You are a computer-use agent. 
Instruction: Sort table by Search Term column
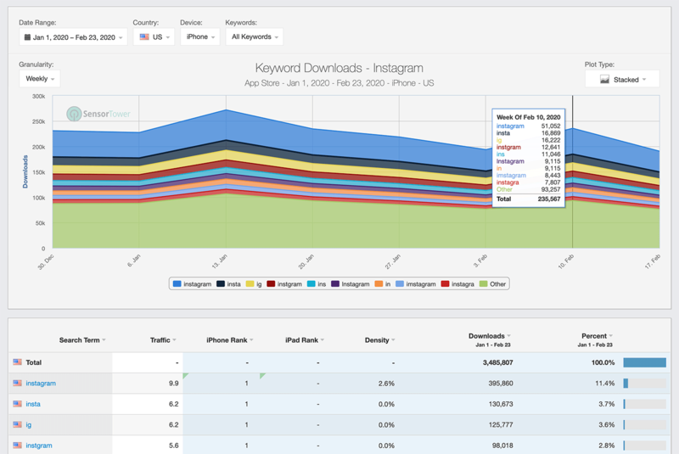point(81,339)
